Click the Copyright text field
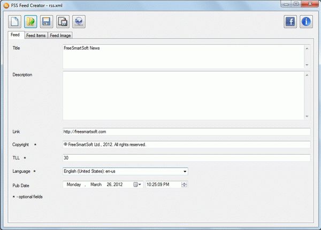The image size is (321, 230). point(187,145)
